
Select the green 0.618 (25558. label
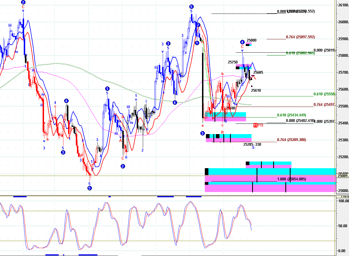325,94
